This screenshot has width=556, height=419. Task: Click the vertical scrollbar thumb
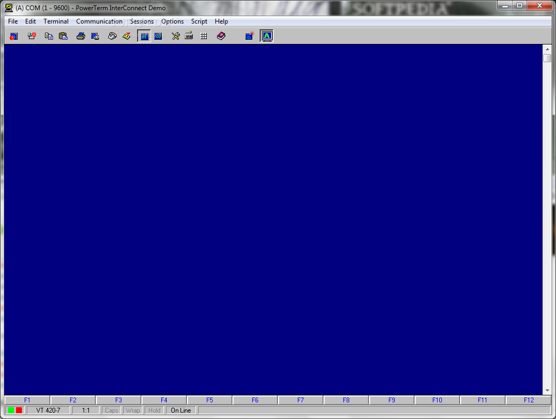click(547, 58)
